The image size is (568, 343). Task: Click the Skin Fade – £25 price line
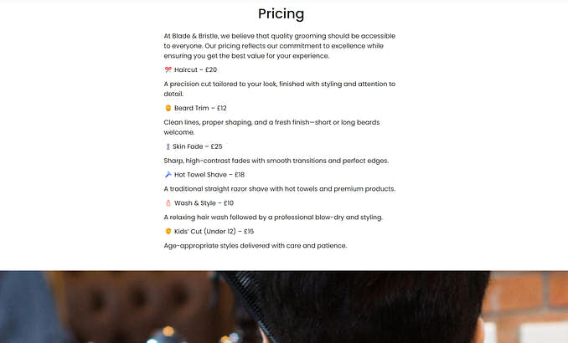(x=197, y=146)
